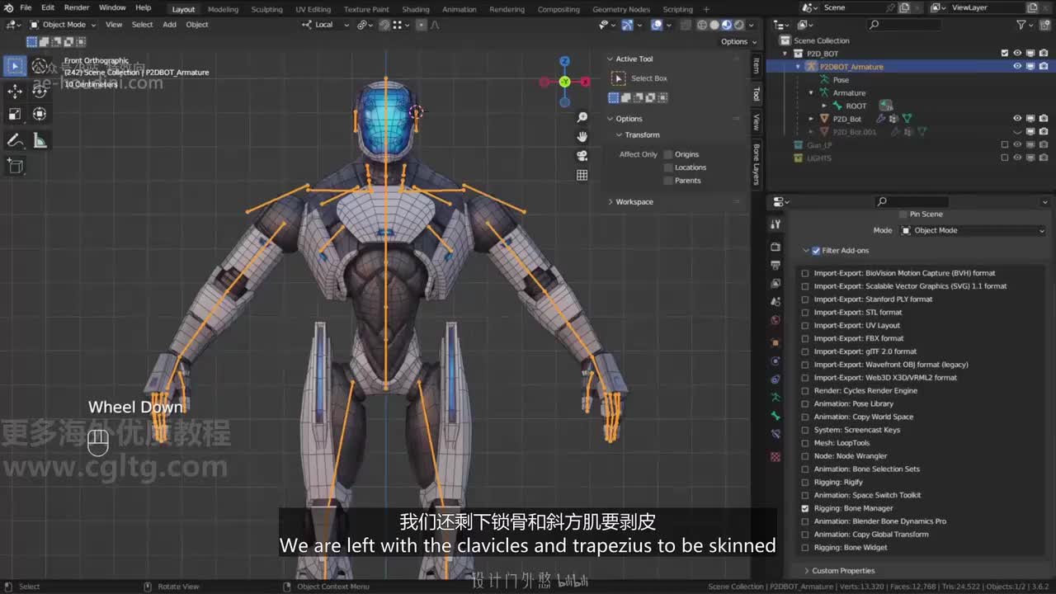The height and width of the screenshot is (594, 1056).
Task: Click the viewport zoom magnifier icon
Action: pyautogui.click(x=582, y=118)
